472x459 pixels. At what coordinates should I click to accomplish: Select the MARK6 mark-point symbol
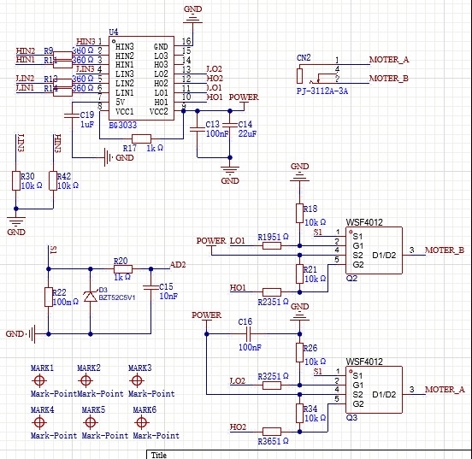pos(141,422)
